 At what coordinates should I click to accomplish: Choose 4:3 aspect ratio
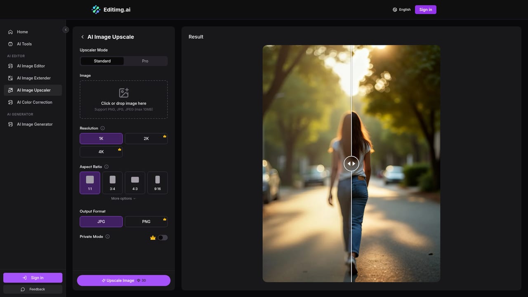(135, 183)
